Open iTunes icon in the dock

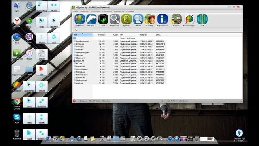click(x=170, y=138)
